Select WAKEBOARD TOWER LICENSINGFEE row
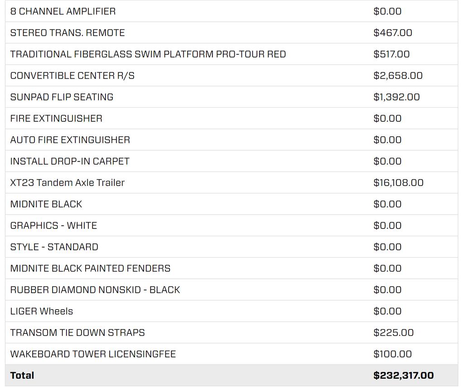 (232, 354)
